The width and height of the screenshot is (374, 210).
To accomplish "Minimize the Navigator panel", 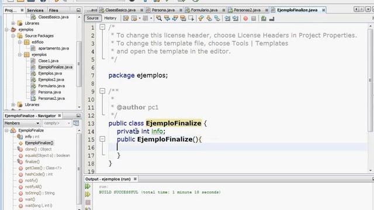I will click(78, 116).
